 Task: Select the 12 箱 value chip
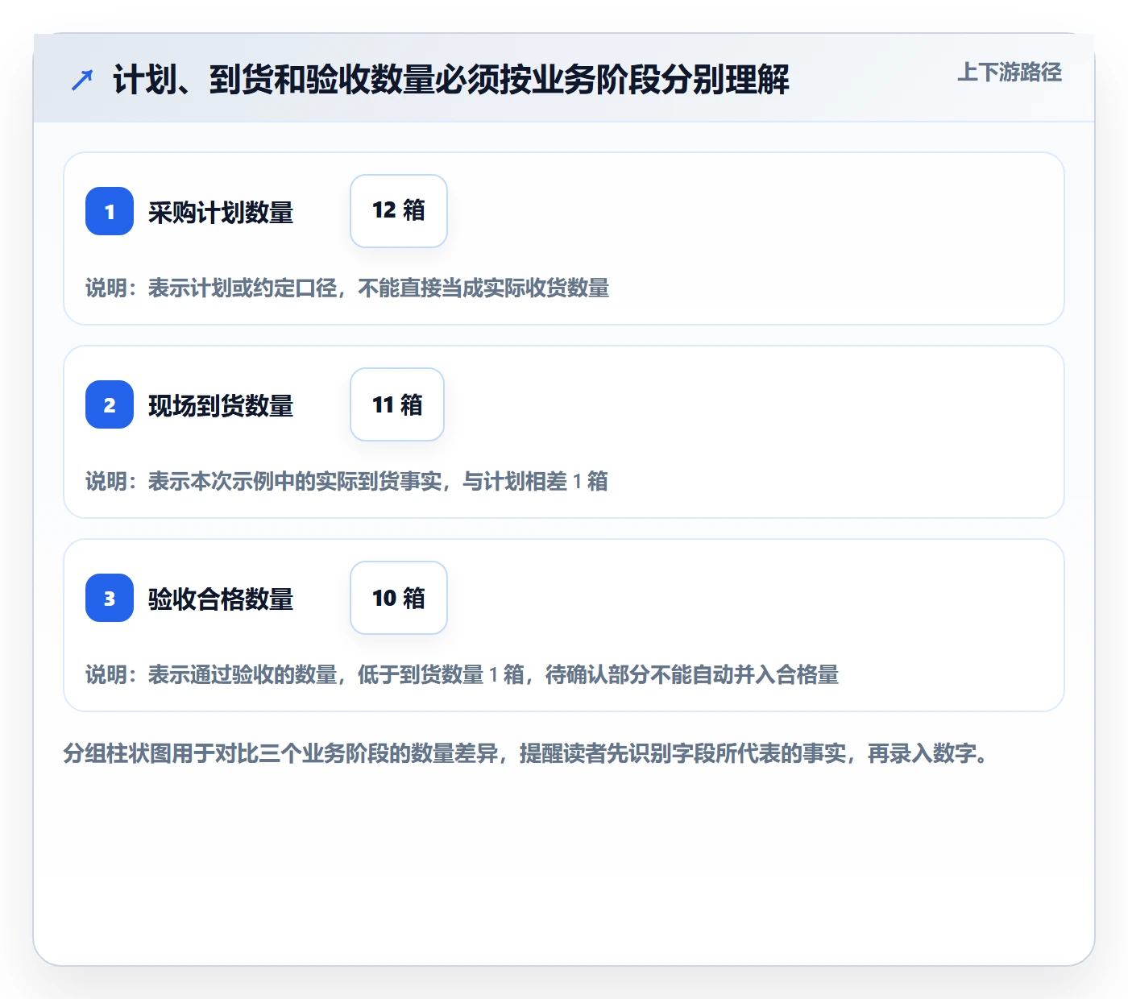click(399, 211)
